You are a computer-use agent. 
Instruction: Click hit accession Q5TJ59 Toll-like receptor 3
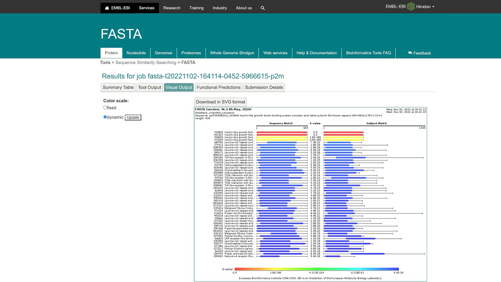(218, 178)
